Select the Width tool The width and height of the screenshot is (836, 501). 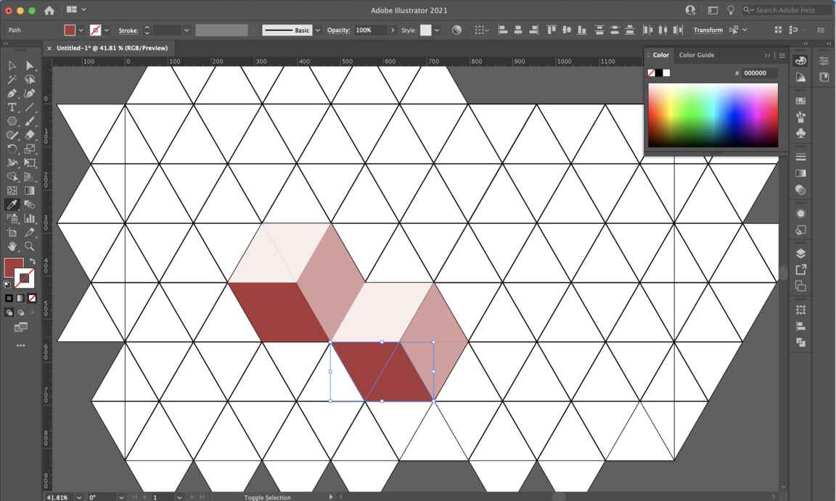pos(12,163)
